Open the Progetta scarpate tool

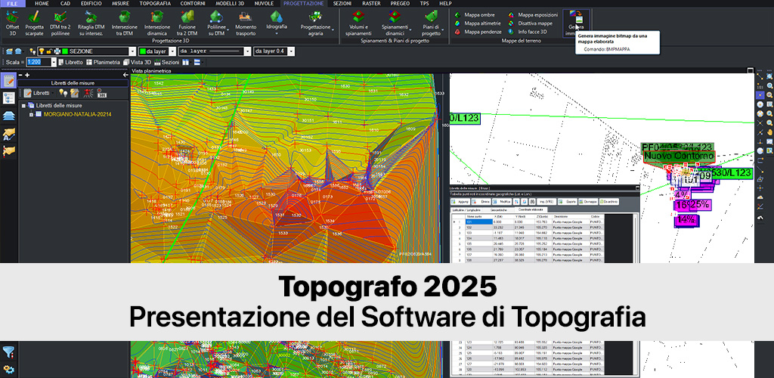coord(35,23)
